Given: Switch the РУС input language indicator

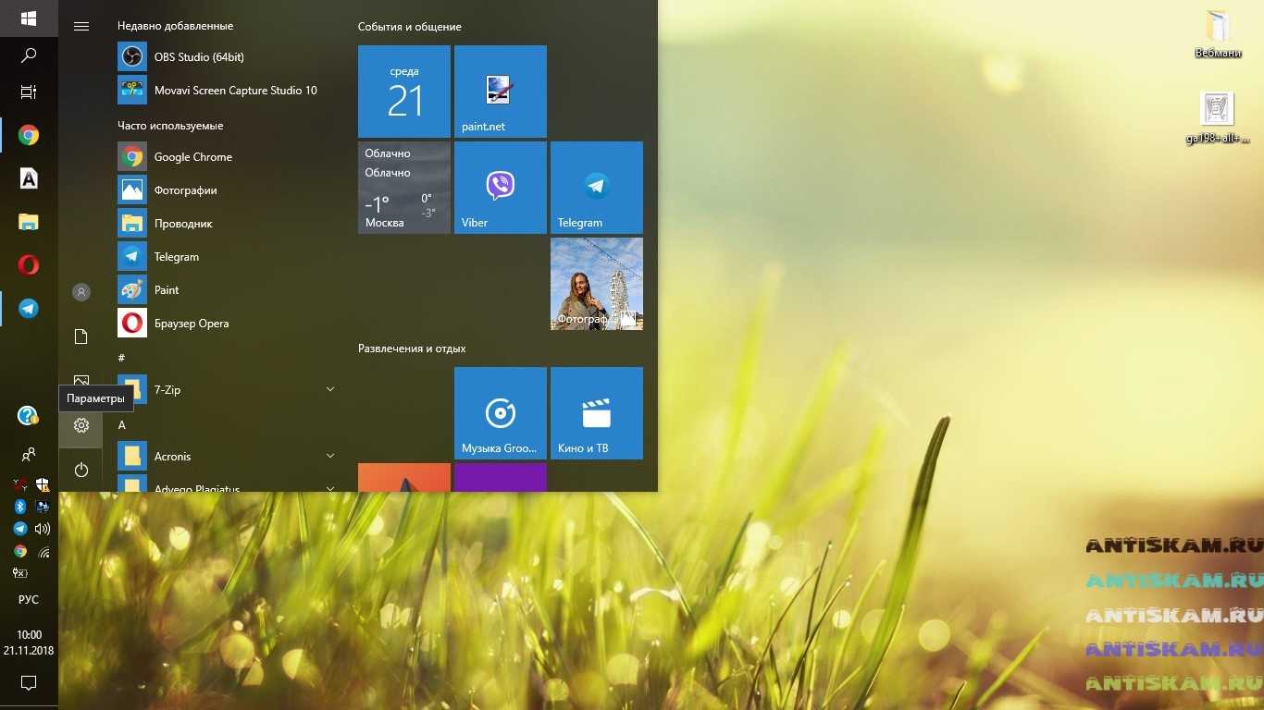Looking at the screenshot, I should pos(29,600).
